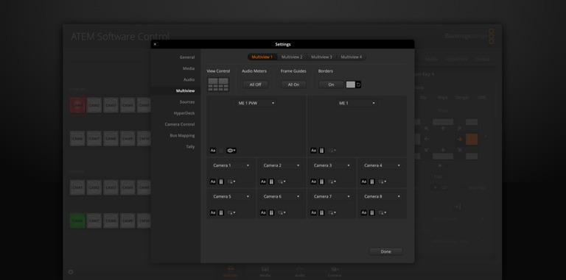Toggle audio meter on Camera 6
Screen dimensions: 566x280
pos(271,212)
